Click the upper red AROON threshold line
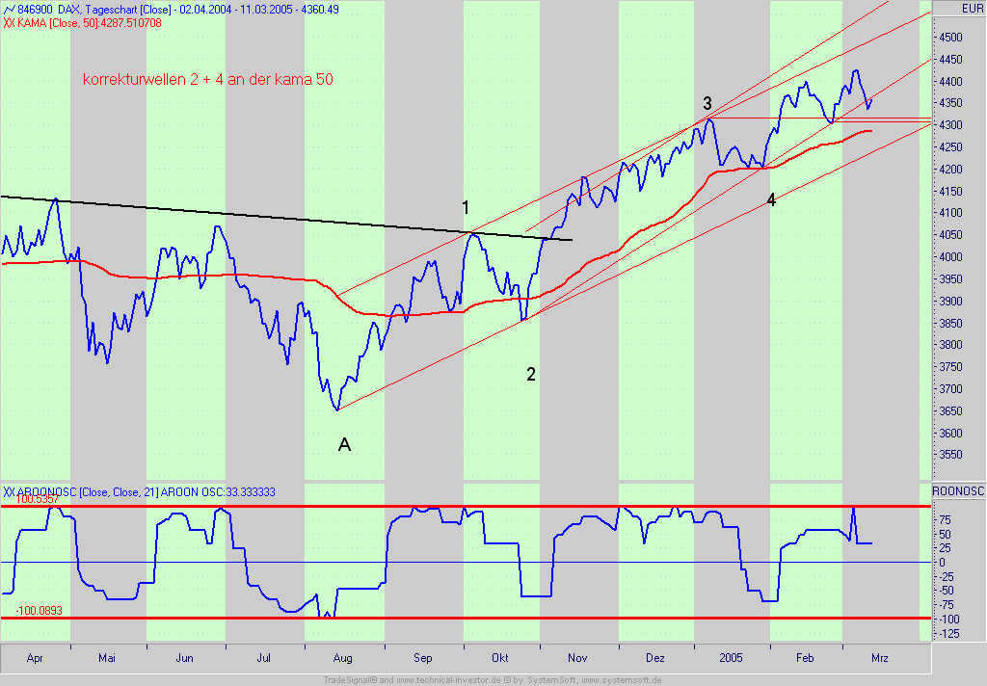 [x=466, y=506]
